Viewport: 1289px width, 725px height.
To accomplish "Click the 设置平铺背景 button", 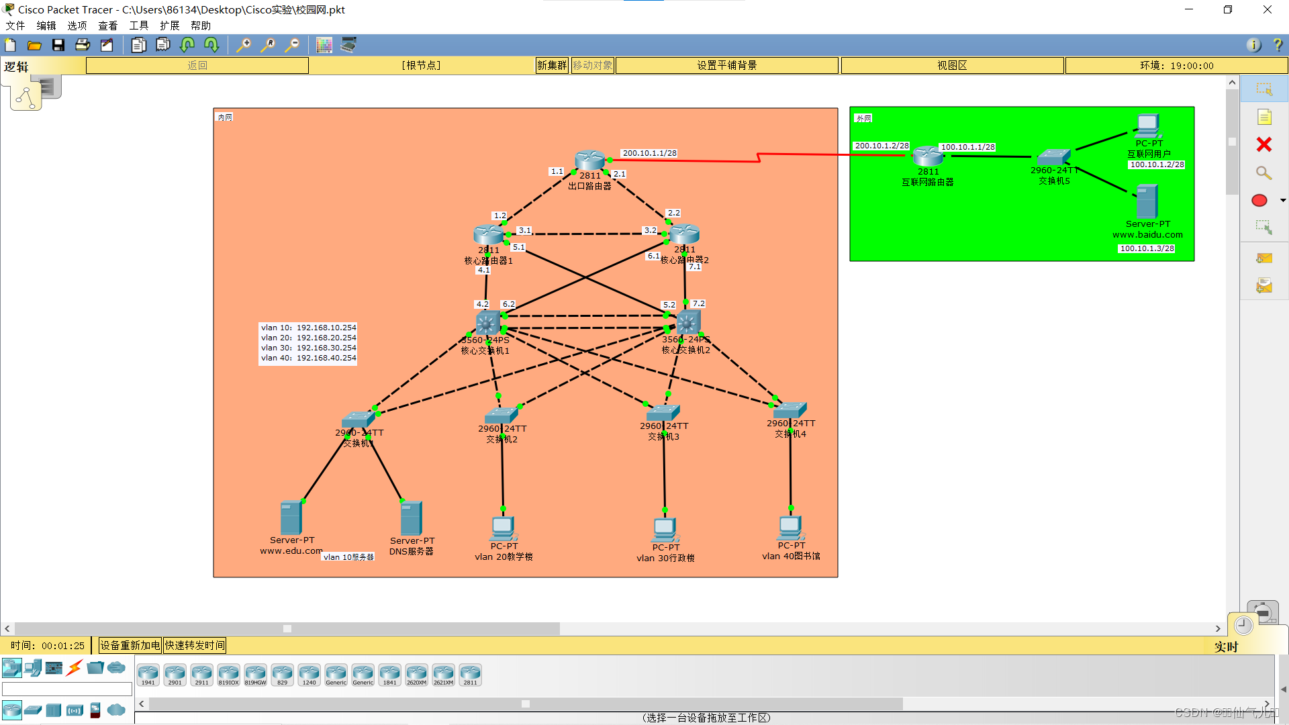I will tap(726, 65).
